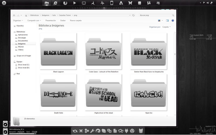216x135 pixels.
Task: Open the recycle bin in bottom dock
Action: 141,131
